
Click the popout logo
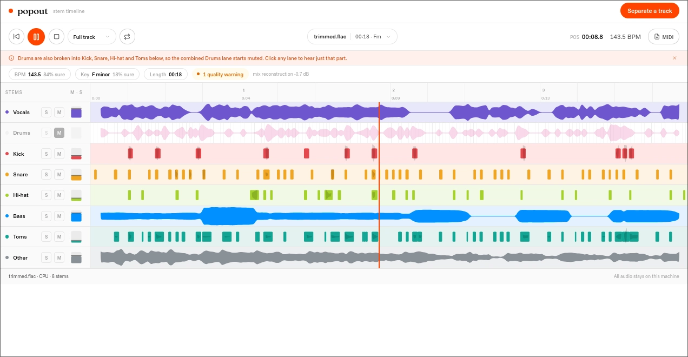(28, 11)
